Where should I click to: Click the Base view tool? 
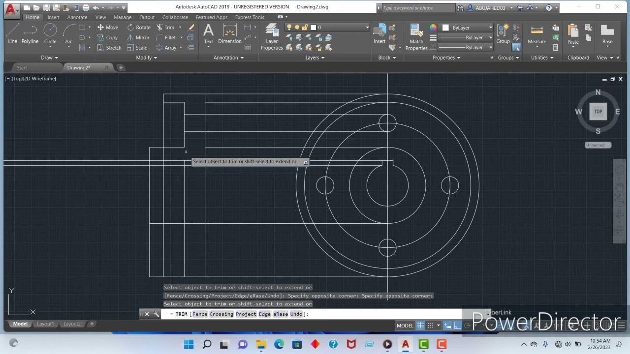click(x=607, y=33)
